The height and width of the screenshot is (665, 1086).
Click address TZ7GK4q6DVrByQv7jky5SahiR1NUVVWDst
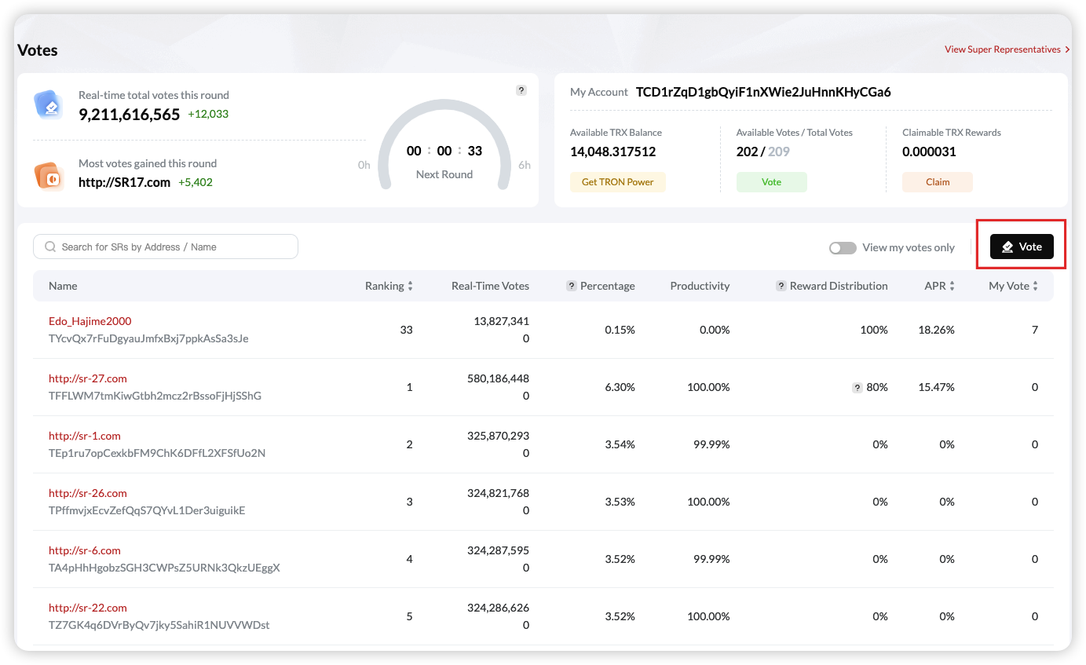coord(159,625)
